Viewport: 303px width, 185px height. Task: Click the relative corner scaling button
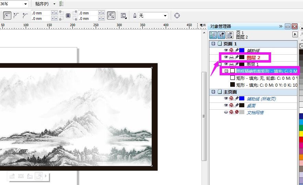click(x=111, y=15)
